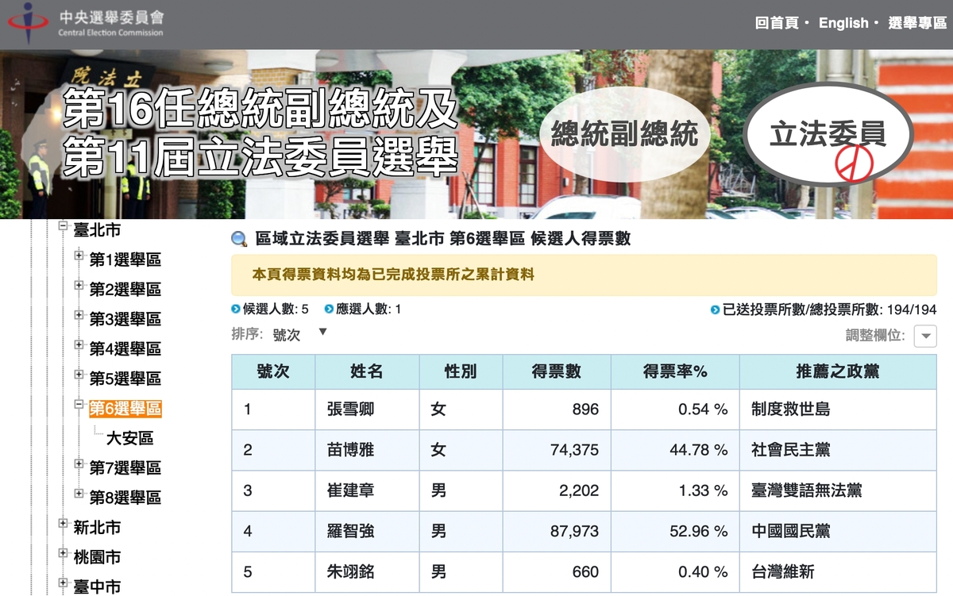Click candidate name 張雪卿

click(x=350, y=410)
